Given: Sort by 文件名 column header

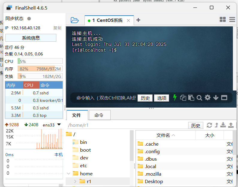Looking at the screenshot, I should click(165, 135).
